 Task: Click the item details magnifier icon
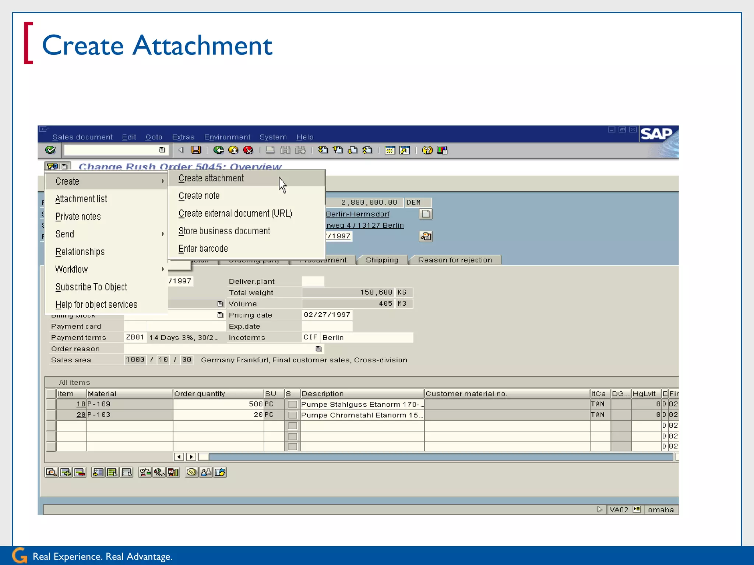click(51, 472)
